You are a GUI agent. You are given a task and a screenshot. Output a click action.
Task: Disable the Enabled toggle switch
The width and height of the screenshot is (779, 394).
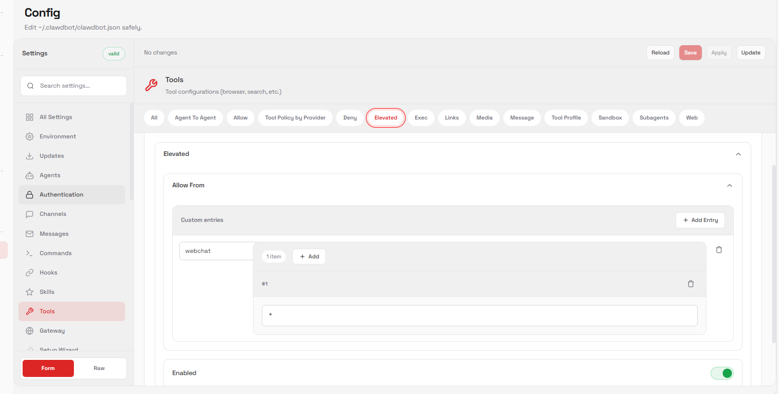click(x=722, y=373)
